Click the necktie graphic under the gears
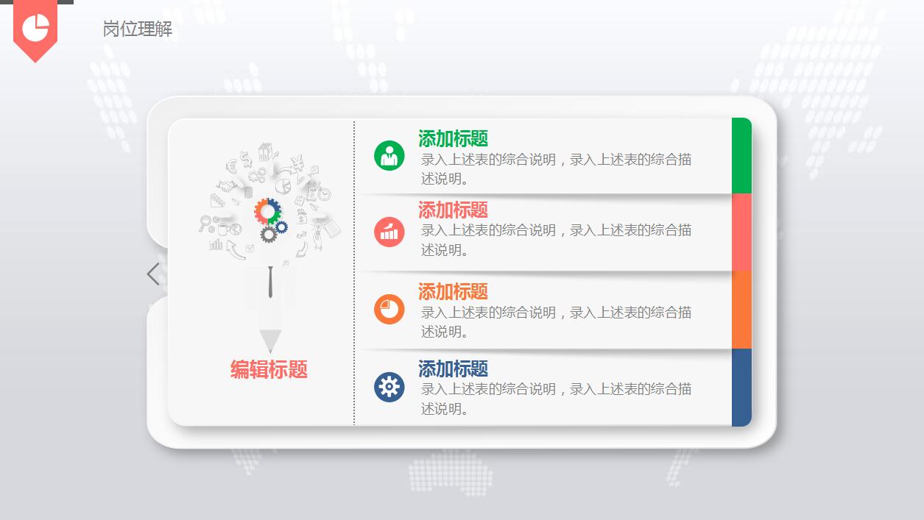Screen dimensions: 924x520 pyautogui.click(x=271, y=282)
